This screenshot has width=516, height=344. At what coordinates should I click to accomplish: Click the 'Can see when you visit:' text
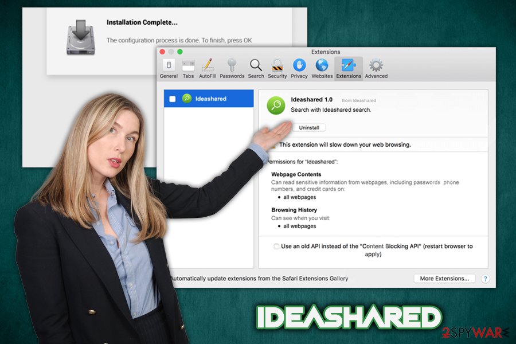[300, 218]
